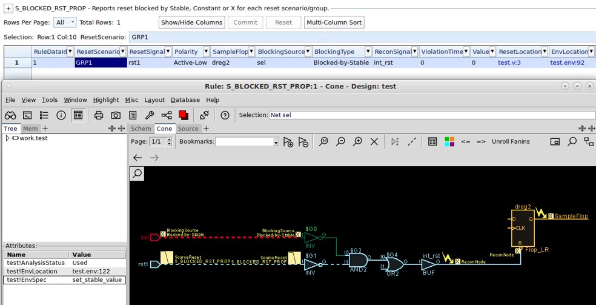Open the Highlight menu
Image resolution: width=596 pixels, height=305 pixels.
point(105,100)
